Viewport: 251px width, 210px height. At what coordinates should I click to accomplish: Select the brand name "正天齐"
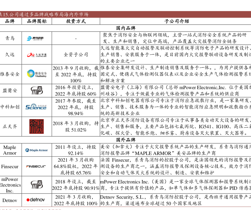[10, 126]
